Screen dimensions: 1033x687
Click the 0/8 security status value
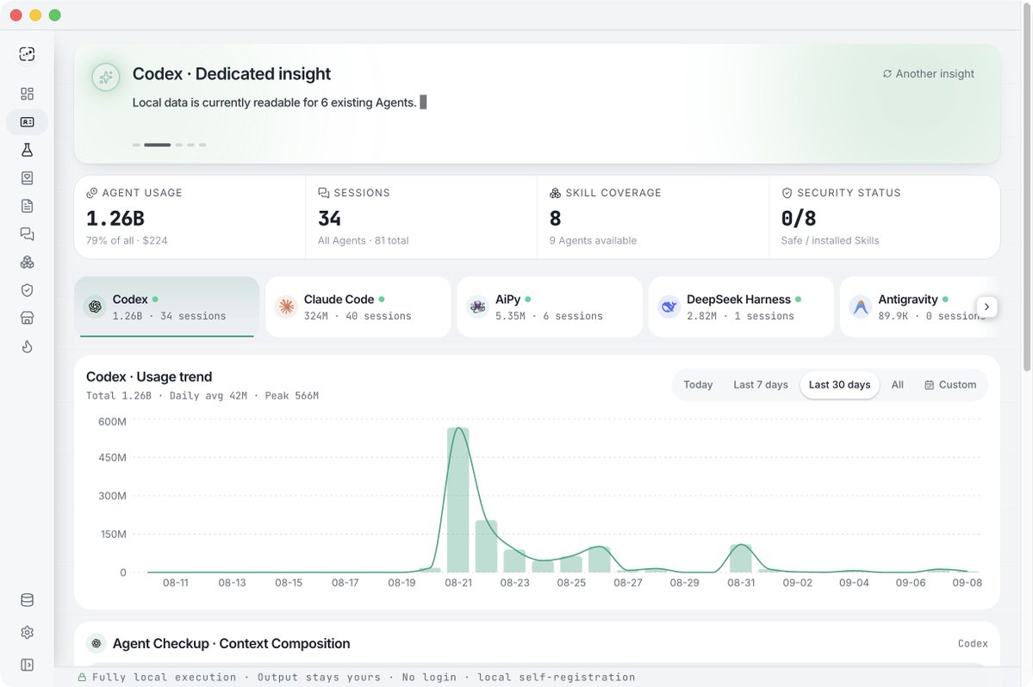coord(799,218)
